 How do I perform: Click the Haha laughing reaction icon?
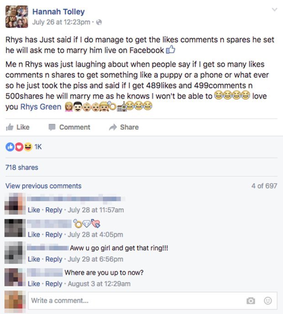click(x=28, y=147)
